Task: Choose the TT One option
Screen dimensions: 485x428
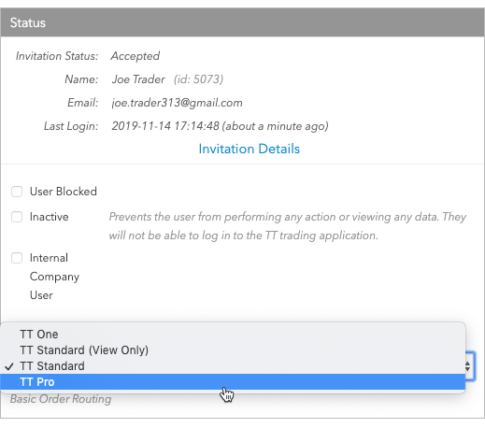Action: [233, 335]
